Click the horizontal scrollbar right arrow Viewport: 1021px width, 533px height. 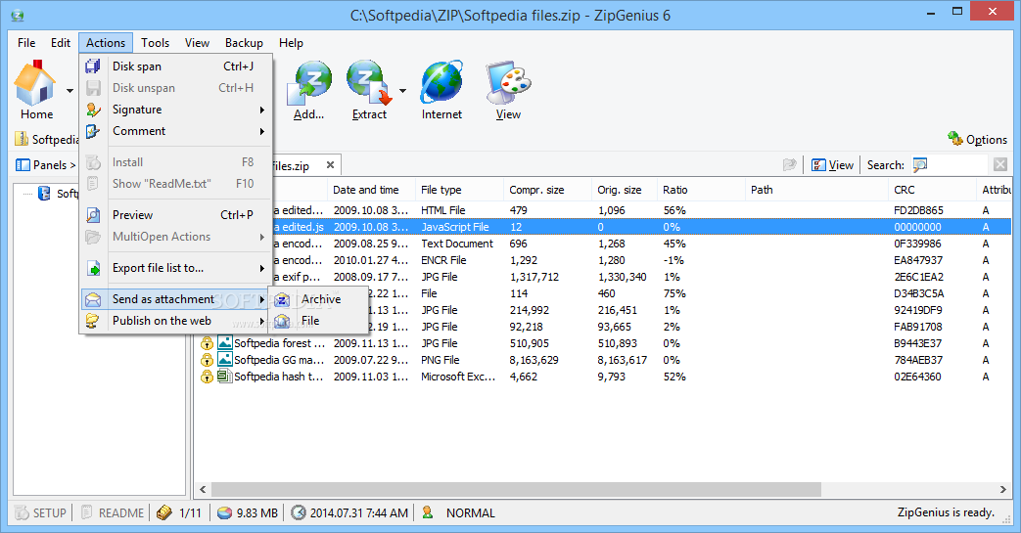(1002, 489)
